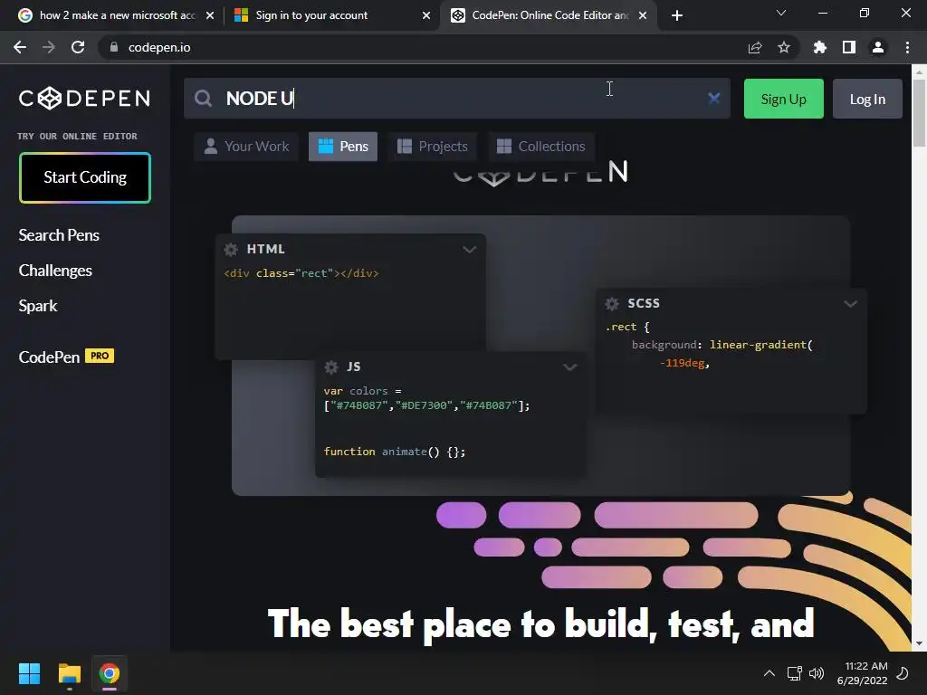Open the Chrome profile icon
Screen dimensions: 927x695
click(x=878, y=47)
